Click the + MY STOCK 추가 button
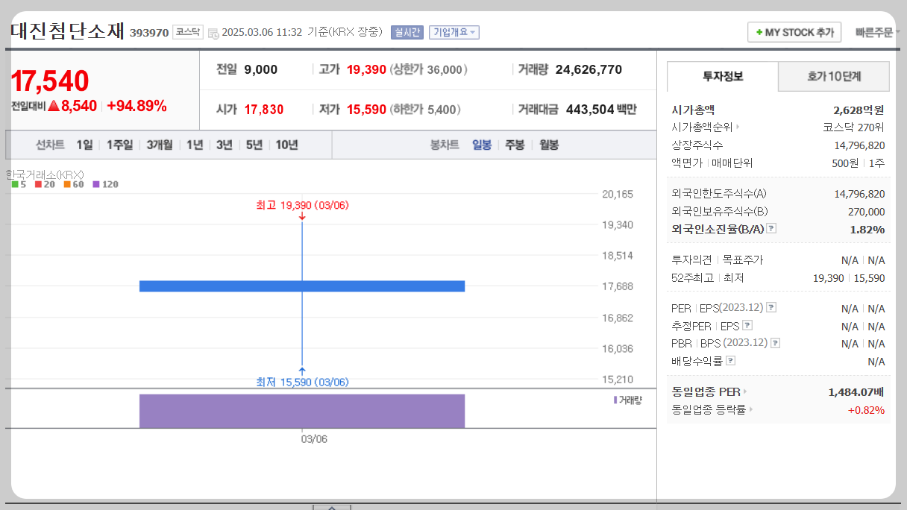 (794, 32)
